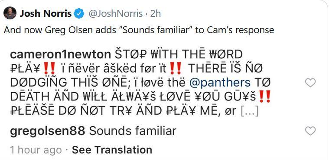
Task: Click the "STOP WITH THE WORD" comment opening
Action: [x=179, y=55]
